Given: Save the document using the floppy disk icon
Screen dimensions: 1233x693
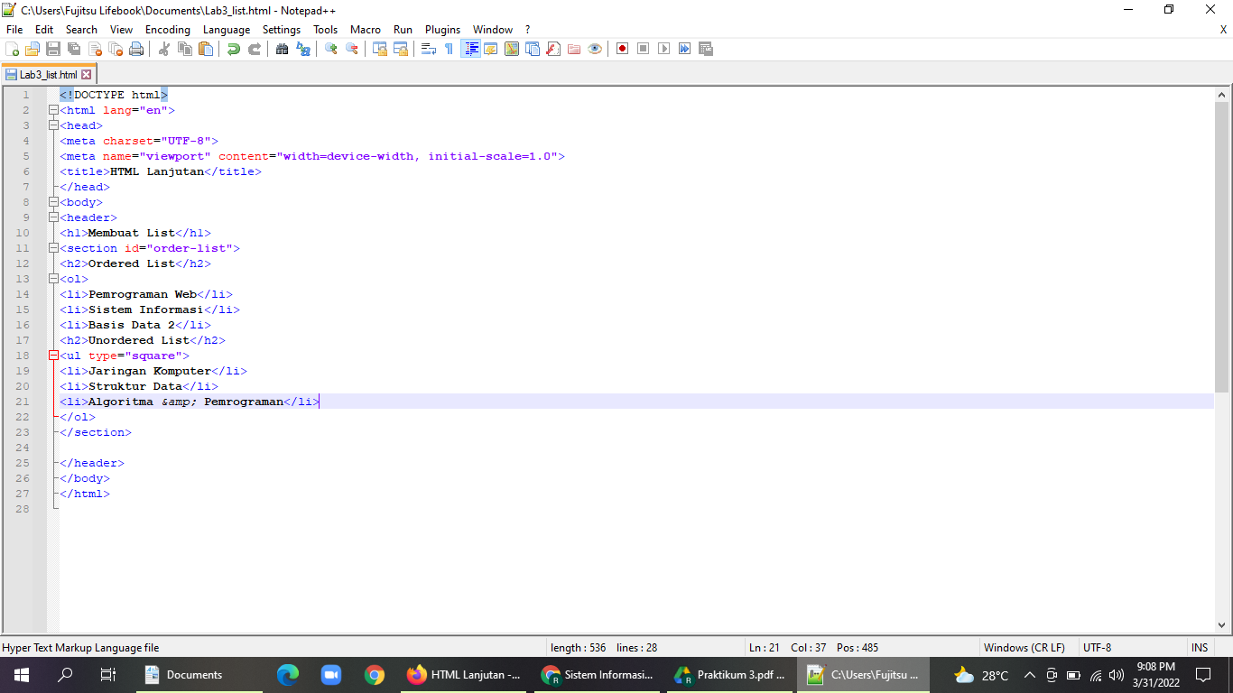Looking at the screenshot, I should (x=53, y=49).
